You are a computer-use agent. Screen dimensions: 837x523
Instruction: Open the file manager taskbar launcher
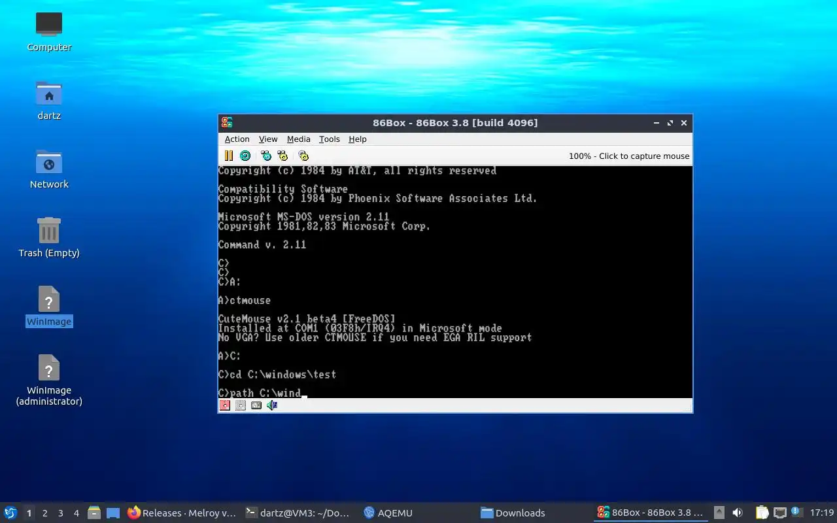pyautogui.click(x=94, y=513)
